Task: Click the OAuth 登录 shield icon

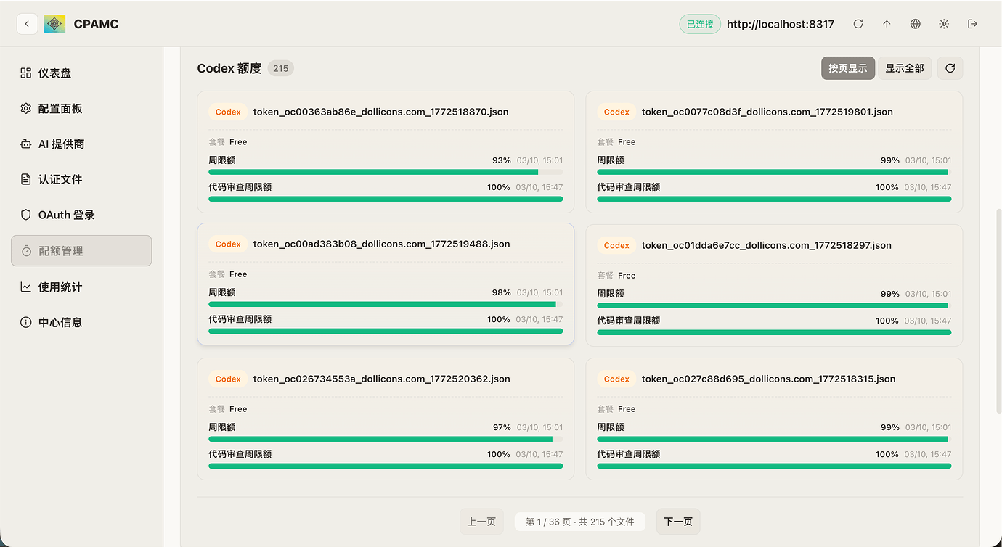Action: click(x=26, y=215)
